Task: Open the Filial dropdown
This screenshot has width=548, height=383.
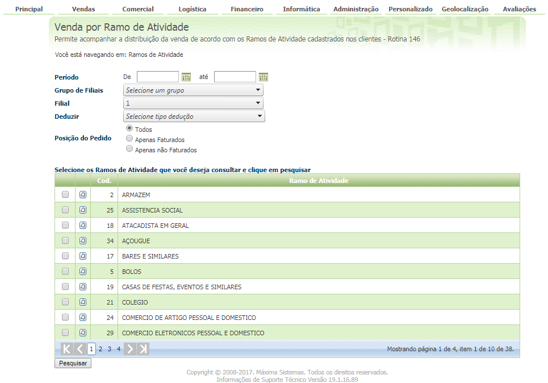Action: [193, 103]
